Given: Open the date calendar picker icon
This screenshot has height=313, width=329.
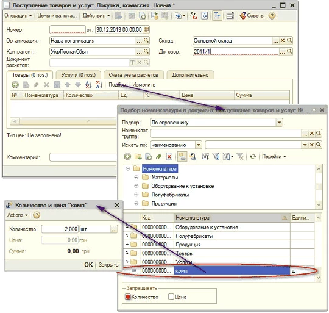Looking at the screenshot, I should (x=146, y=30).
